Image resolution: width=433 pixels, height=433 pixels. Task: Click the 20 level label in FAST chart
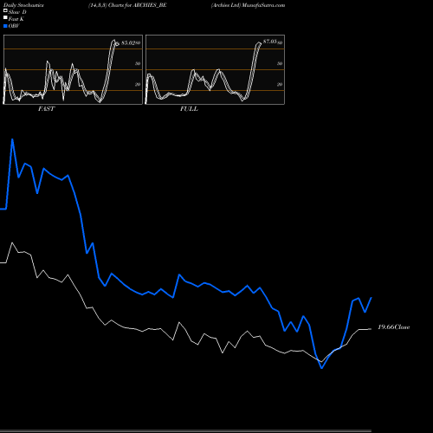pos(138,84)
